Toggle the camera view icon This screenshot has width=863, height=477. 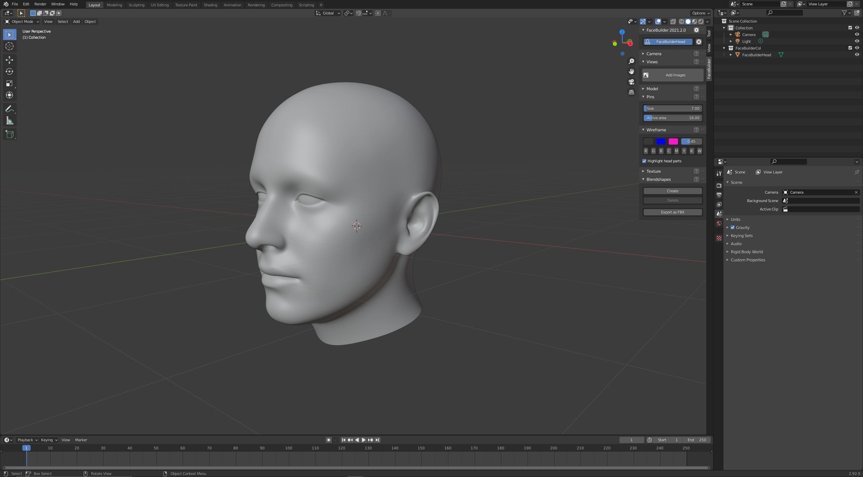[631, 82]
